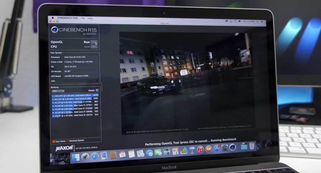Open Spotlight search in menu bar
Image resolution: width=321 pixels, height=173 pixels.
pyautogui.click(x=257, y=21)
